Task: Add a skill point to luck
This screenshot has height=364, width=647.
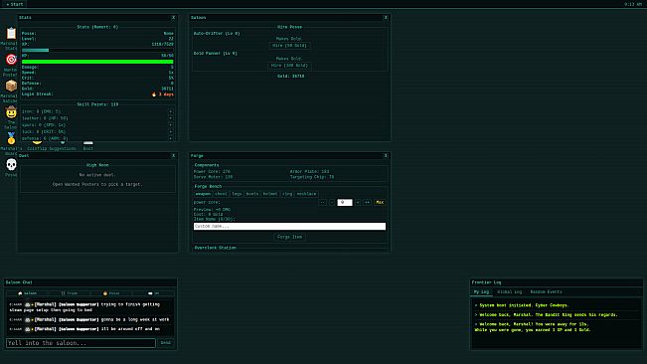Action: coord(170,131)
